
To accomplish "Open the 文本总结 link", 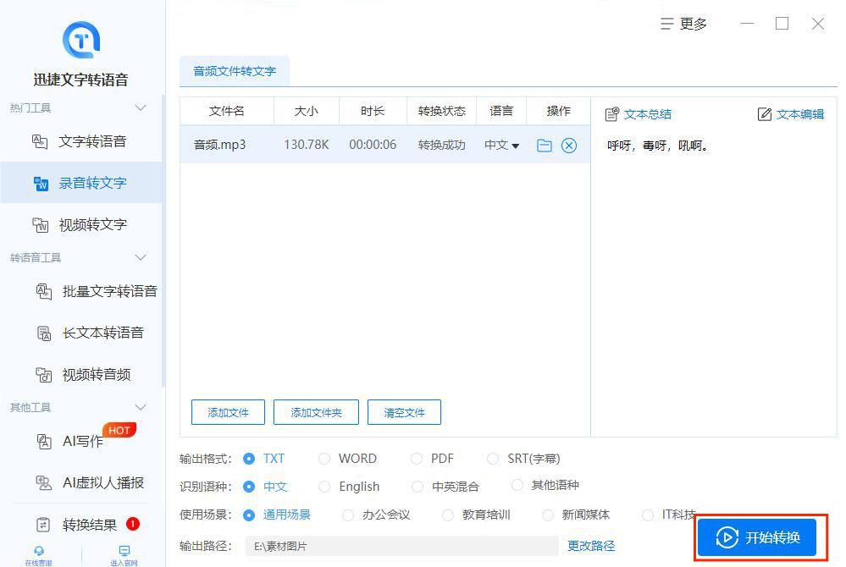I will (648, 114).
